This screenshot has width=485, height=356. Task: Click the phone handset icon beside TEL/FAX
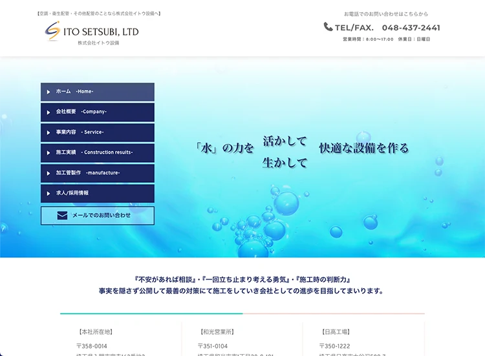pos(328,27)
